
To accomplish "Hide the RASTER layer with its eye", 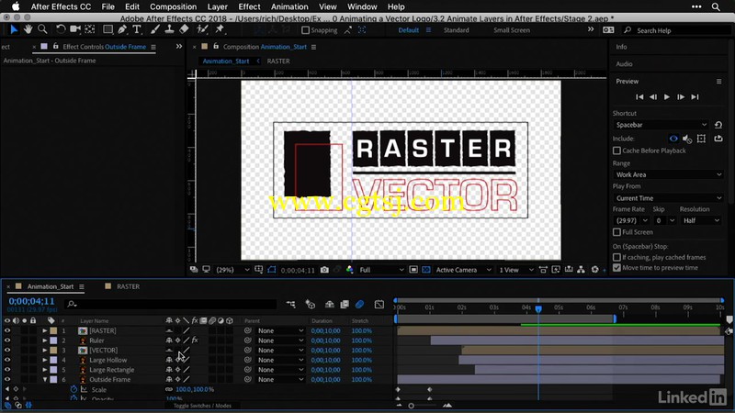I will point(7,330).
